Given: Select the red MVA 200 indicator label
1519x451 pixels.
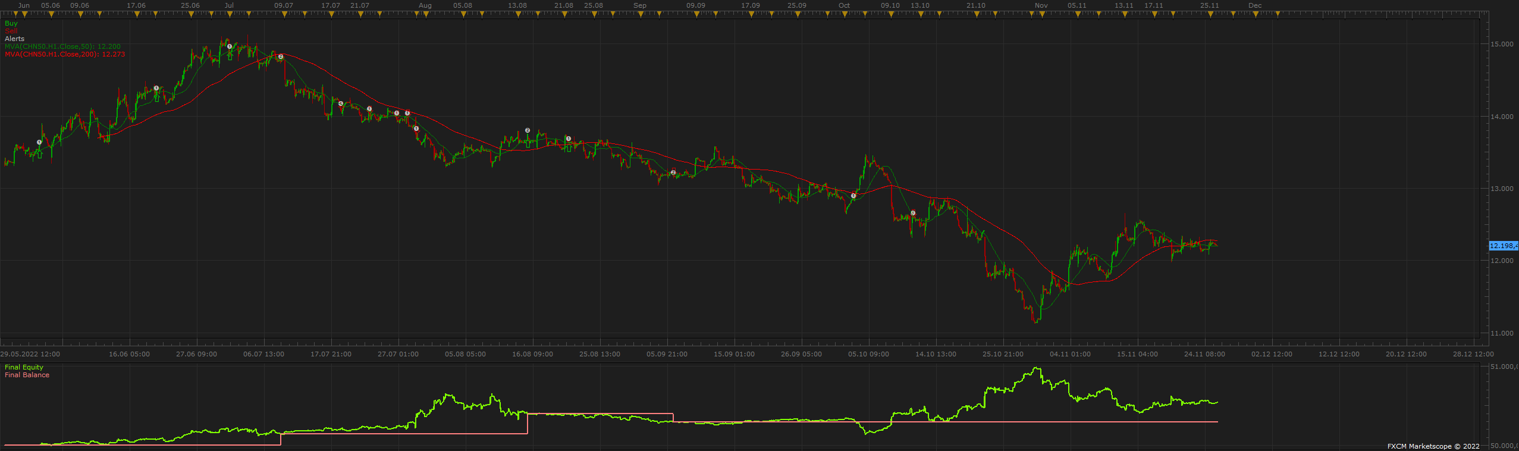Looking at the screenshot, I should [65, 54].
